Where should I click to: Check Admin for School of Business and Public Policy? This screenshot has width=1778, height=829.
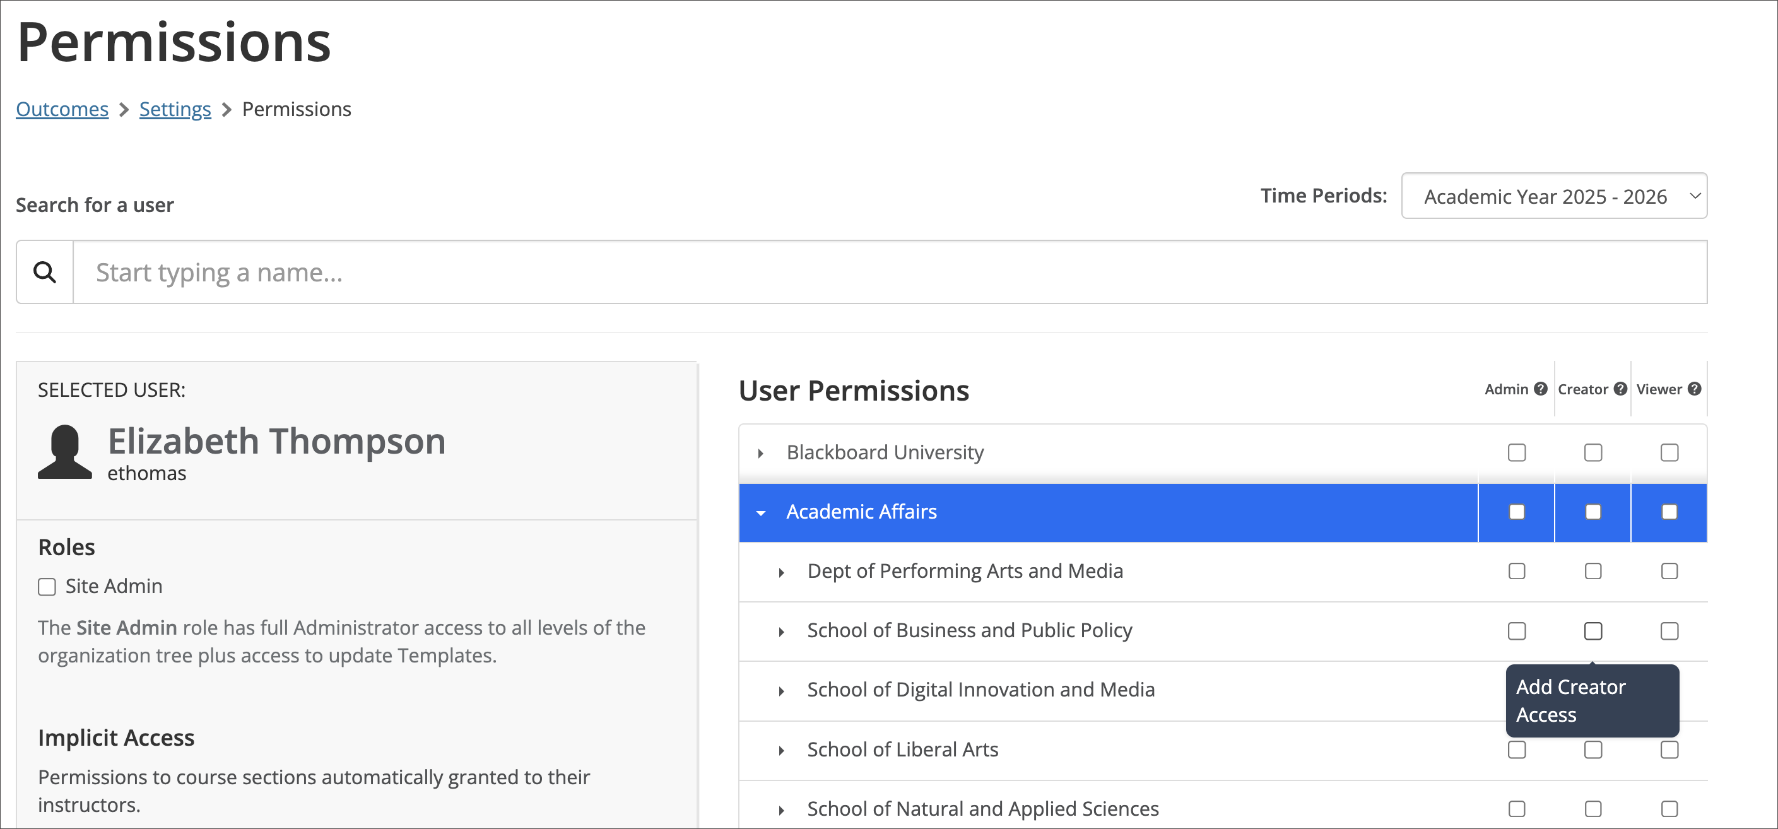[x=1516, y=631]
